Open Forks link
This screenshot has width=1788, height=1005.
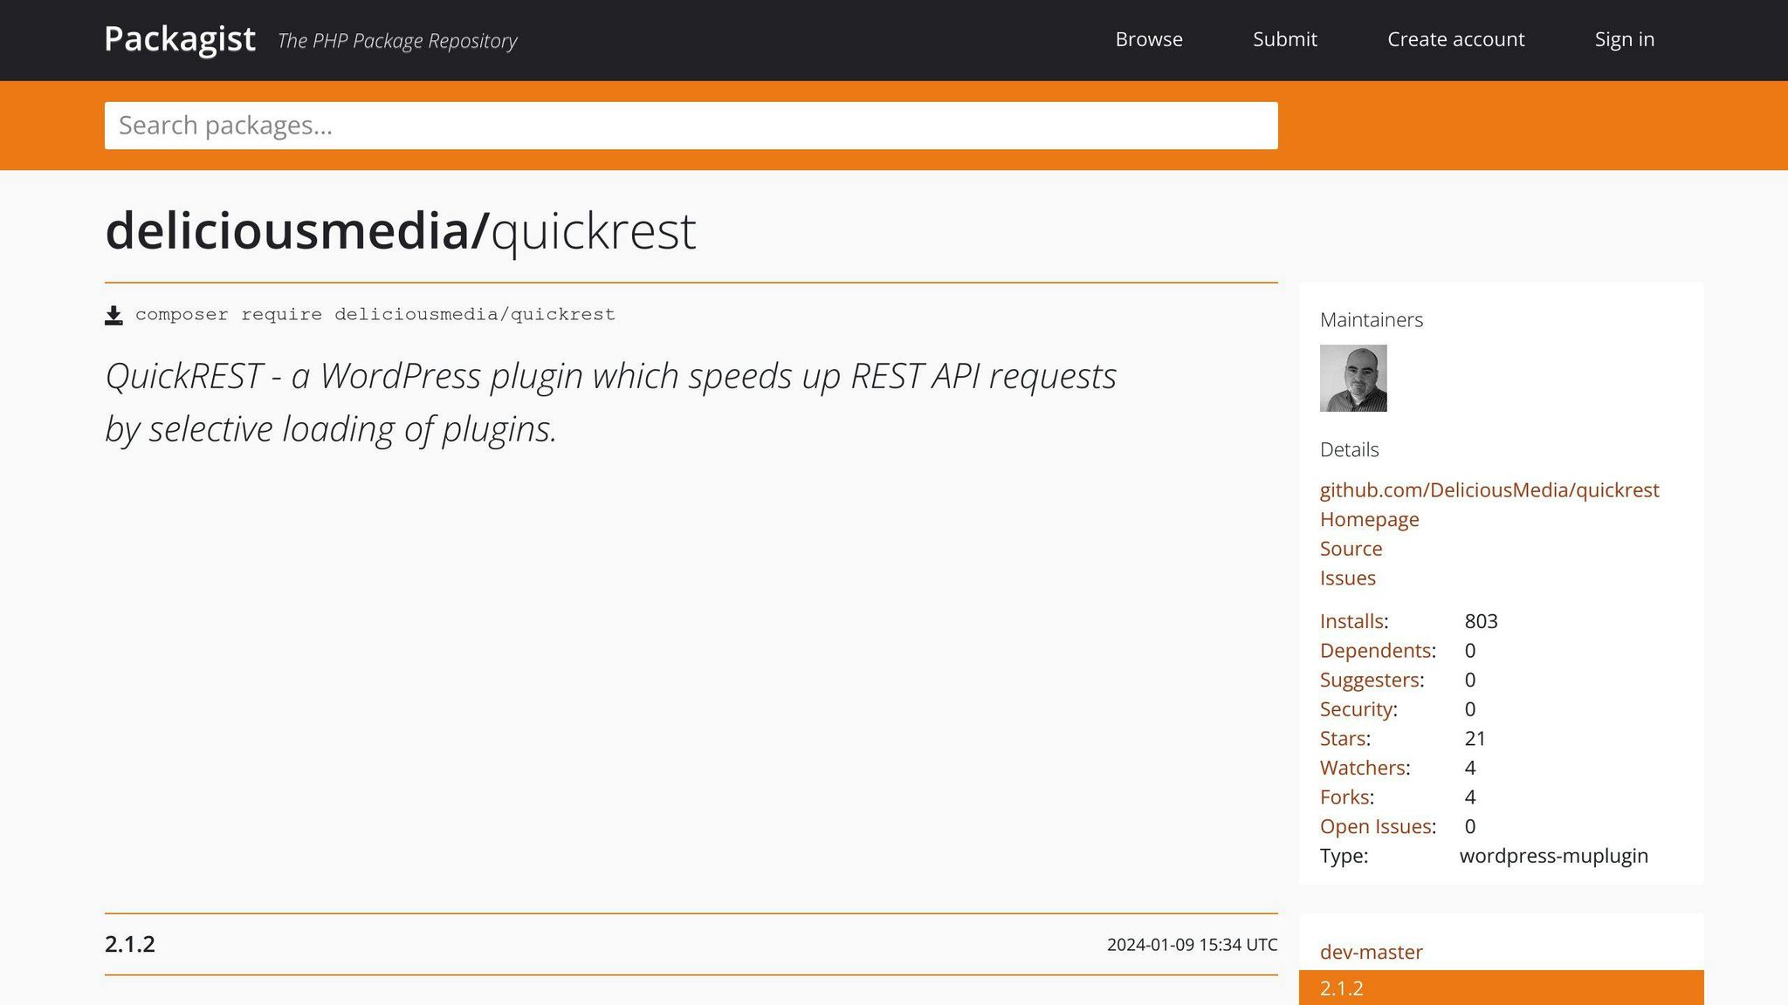pyautogui.click(x=1344, y=797)
